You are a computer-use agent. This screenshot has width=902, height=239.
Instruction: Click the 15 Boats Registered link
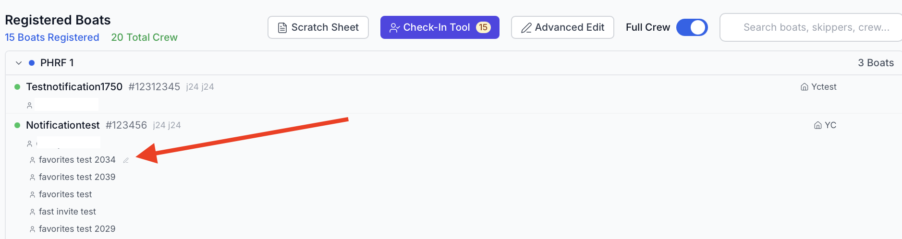[52, 37]
